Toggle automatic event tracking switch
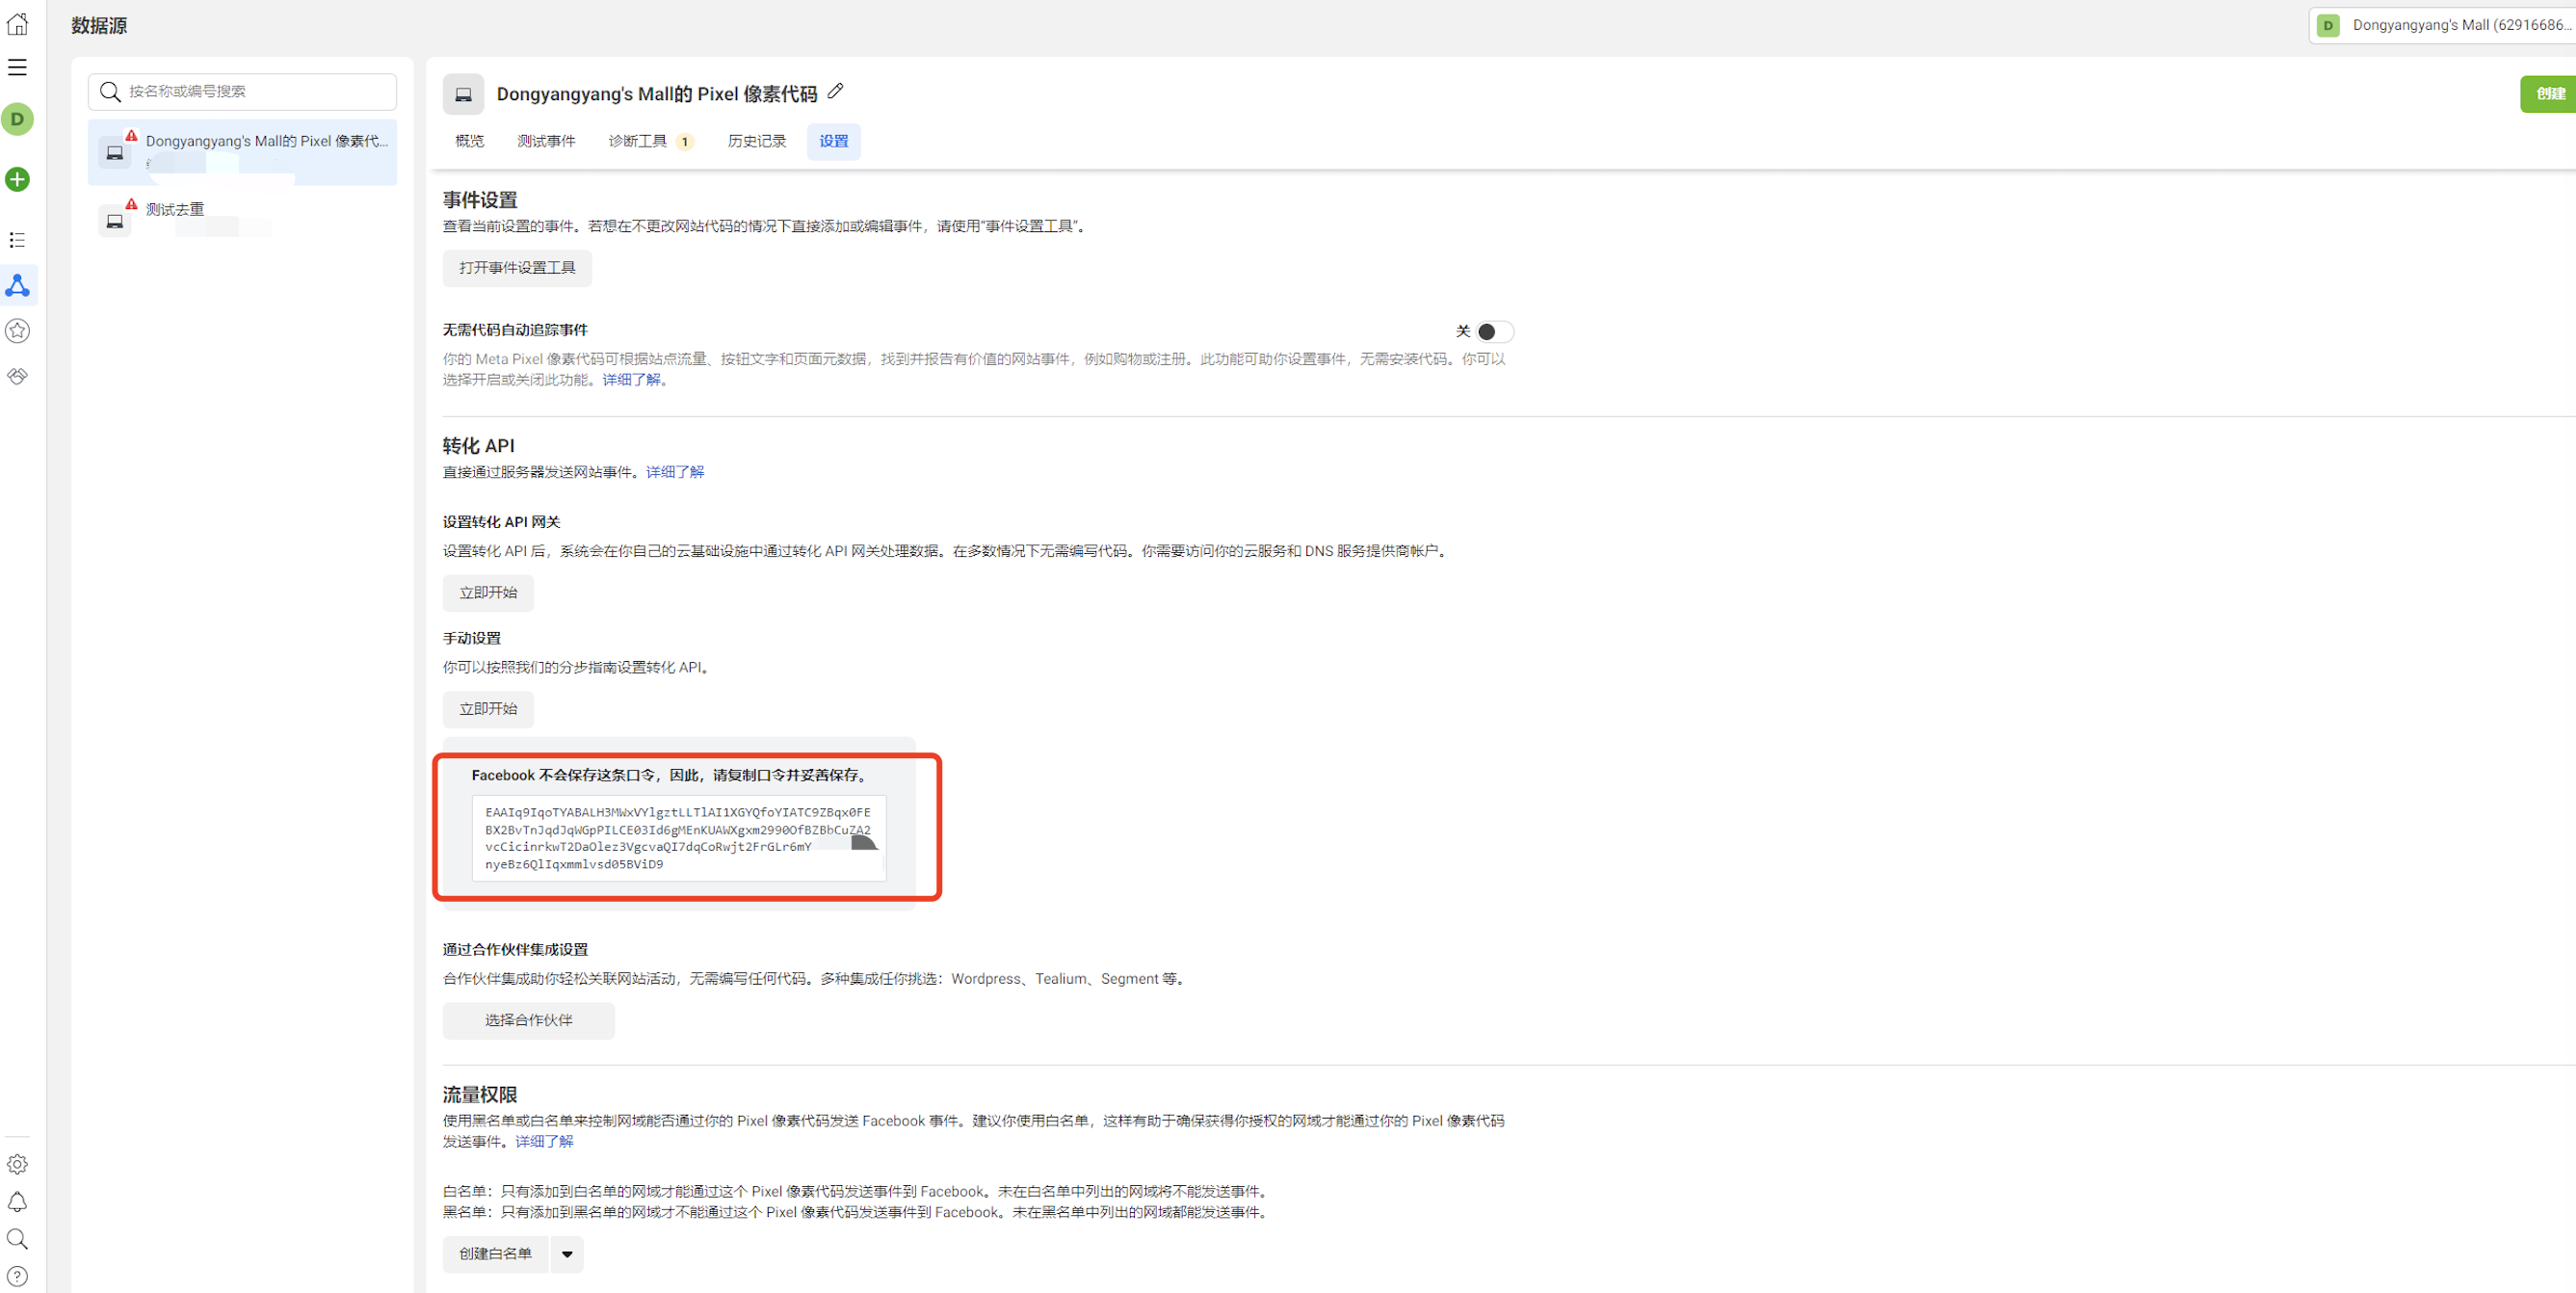This screenshot has width=2576, height=1293. pos(1494,332)
